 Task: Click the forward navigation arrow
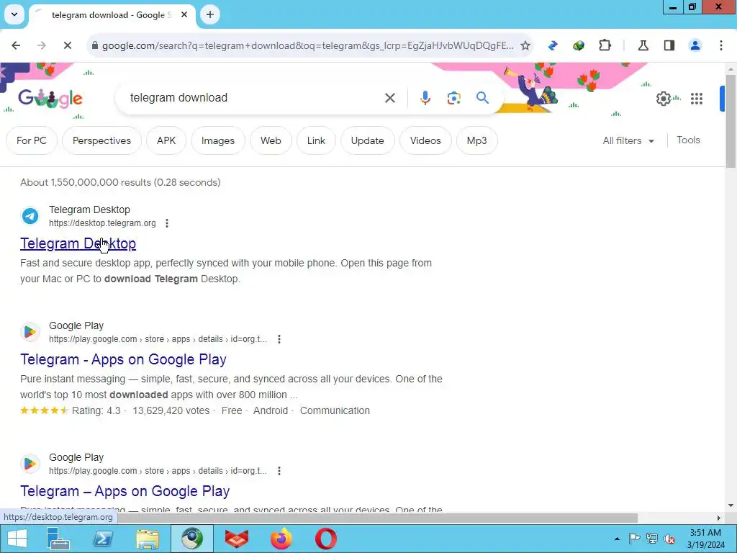tap(41, 45)
